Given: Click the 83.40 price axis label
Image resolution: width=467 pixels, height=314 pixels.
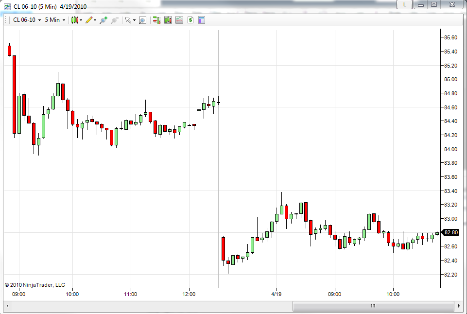Looking at the screenshot, I should click(450, 191).
